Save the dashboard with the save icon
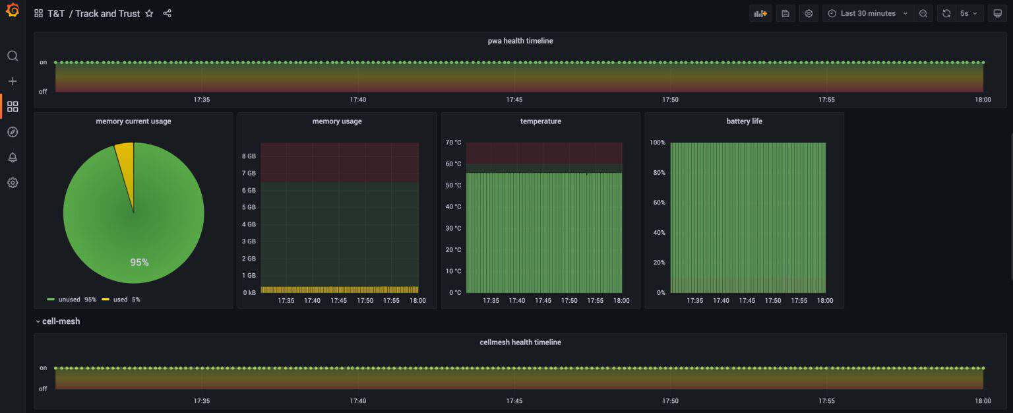 coord(785,13)
